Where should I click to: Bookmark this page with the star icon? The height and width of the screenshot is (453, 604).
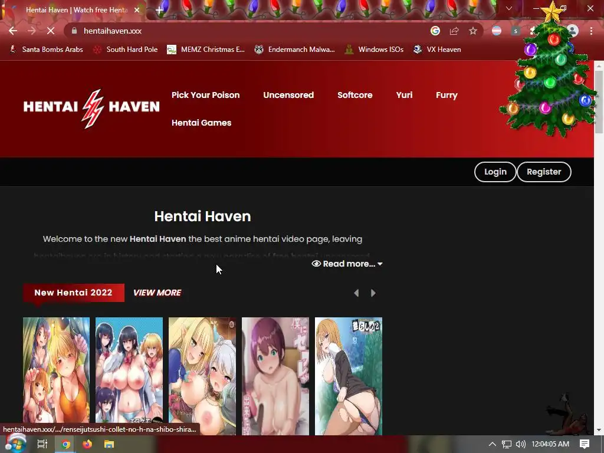point(473,31)
